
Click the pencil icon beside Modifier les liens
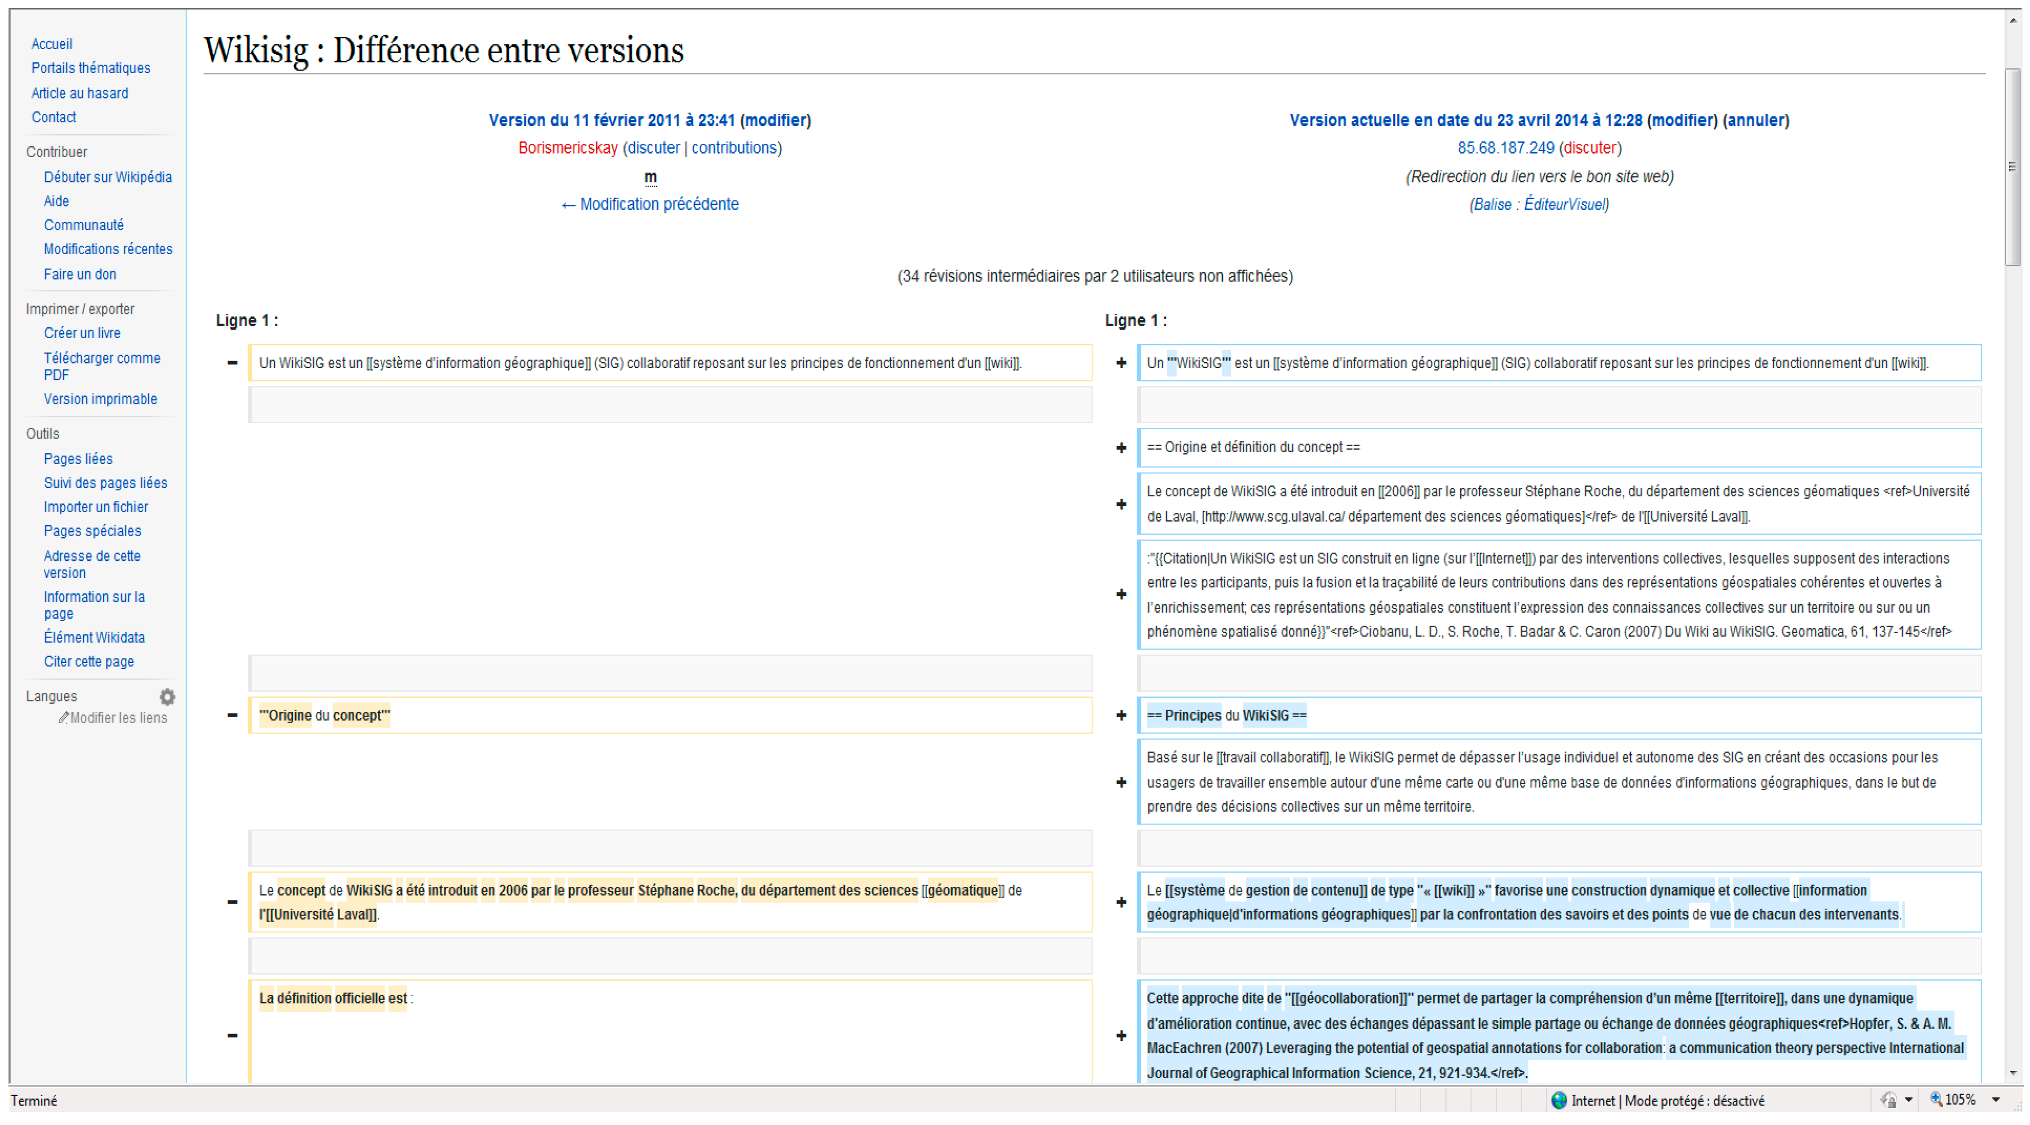tap(63, 718)
